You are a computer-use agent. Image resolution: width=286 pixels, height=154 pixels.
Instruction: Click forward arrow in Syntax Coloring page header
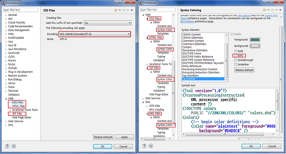coord(272,10)
